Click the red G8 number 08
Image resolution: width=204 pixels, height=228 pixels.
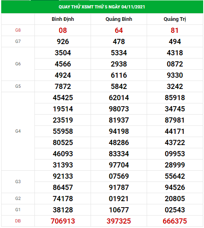point(63,30)
